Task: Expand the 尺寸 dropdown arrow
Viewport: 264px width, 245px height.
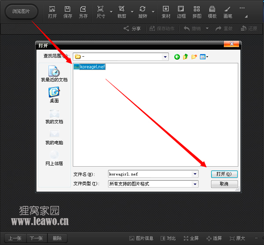Action: click(111, 12)
